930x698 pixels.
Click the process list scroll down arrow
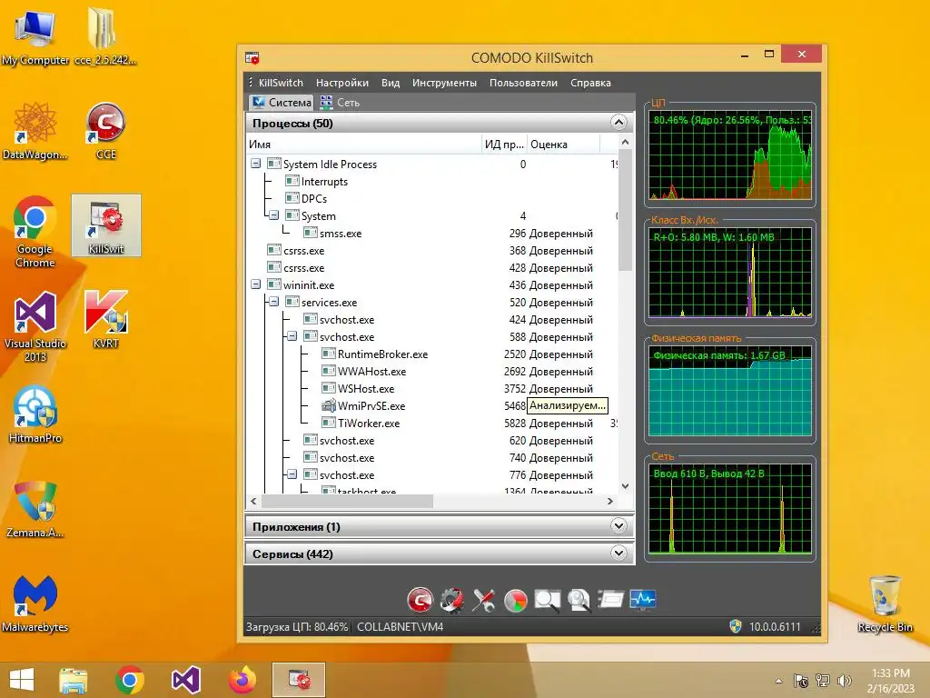[625, 486]
